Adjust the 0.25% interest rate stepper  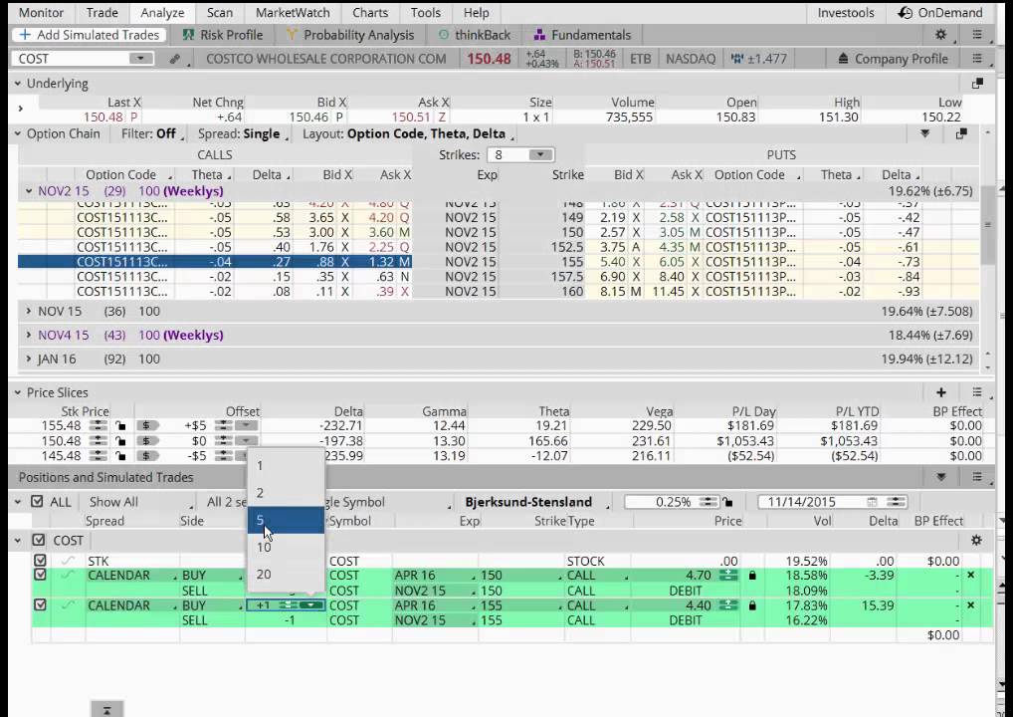click(x=709, y=502)
